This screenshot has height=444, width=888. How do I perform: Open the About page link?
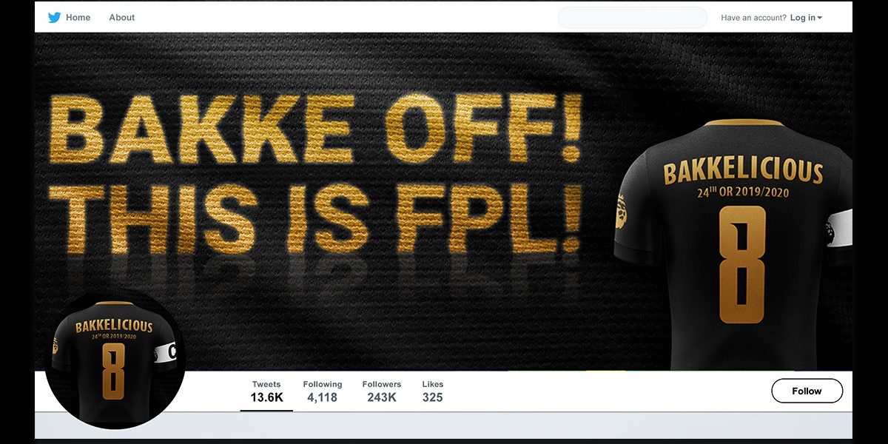[x=122, y=17]
